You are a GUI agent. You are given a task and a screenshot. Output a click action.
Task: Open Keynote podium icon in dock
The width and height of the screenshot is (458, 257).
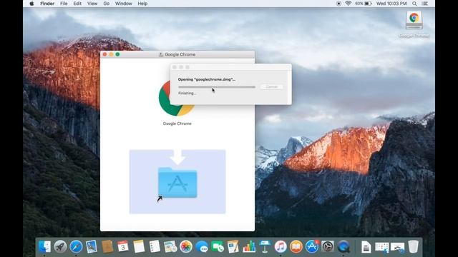pos(265,247)
